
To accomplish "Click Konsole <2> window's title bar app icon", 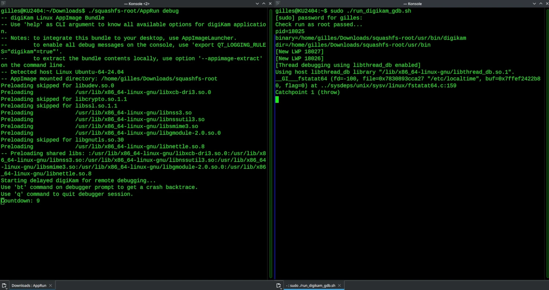I will [x=4, y=3].
